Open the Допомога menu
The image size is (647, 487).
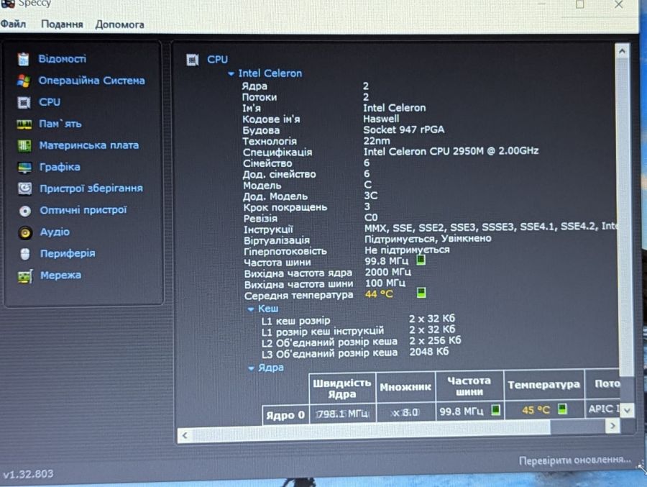(x=119, y=24)
